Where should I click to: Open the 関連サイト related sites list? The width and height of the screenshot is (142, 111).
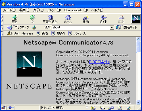tap(126, 27)
